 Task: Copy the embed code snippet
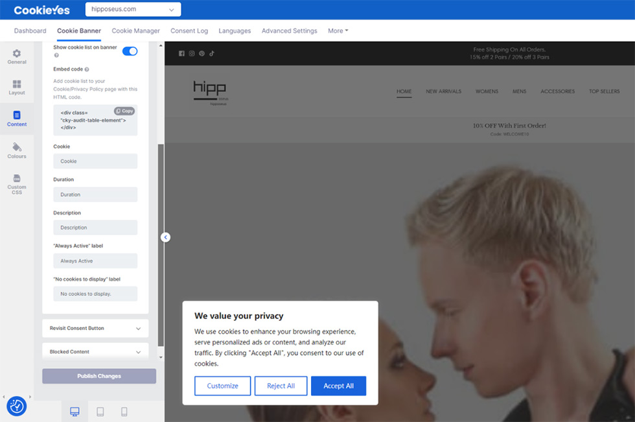[124, 111]
